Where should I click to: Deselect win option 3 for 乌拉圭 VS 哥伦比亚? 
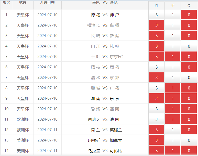(x=157, y=151)
